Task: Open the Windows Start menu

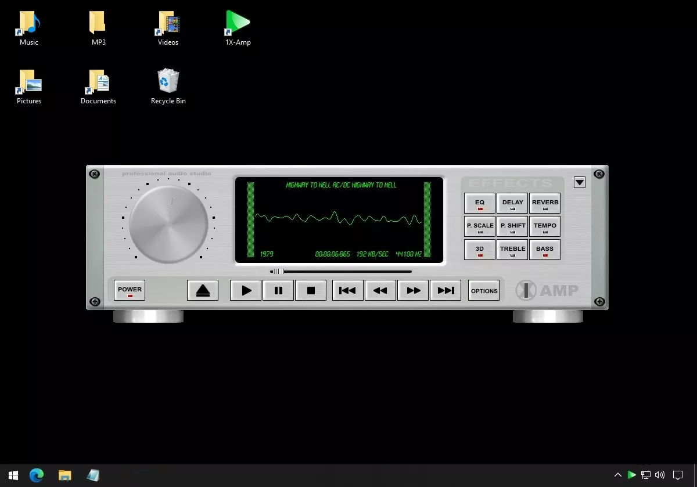Action: point(13,475)
